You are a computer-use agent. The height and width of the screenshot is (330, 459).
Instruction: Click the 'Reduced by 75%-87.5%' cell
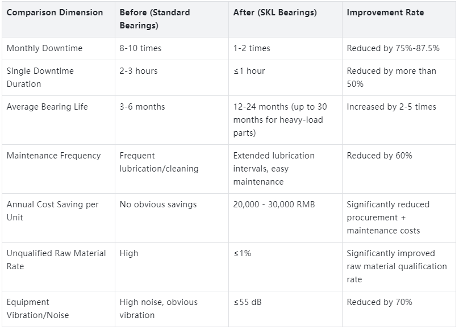coord(393,48)
